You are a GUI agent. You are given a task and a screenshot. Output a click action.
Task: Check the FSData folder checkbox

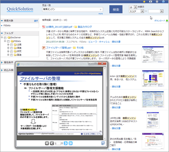tap(8, 41)
